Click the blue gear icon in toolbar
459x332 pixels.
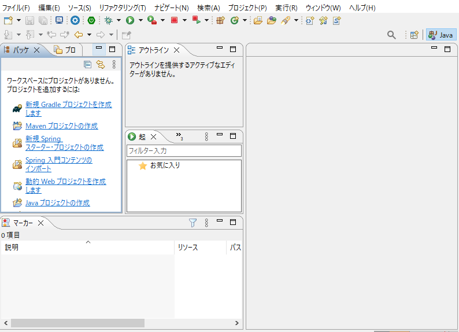tap(75, 20)
